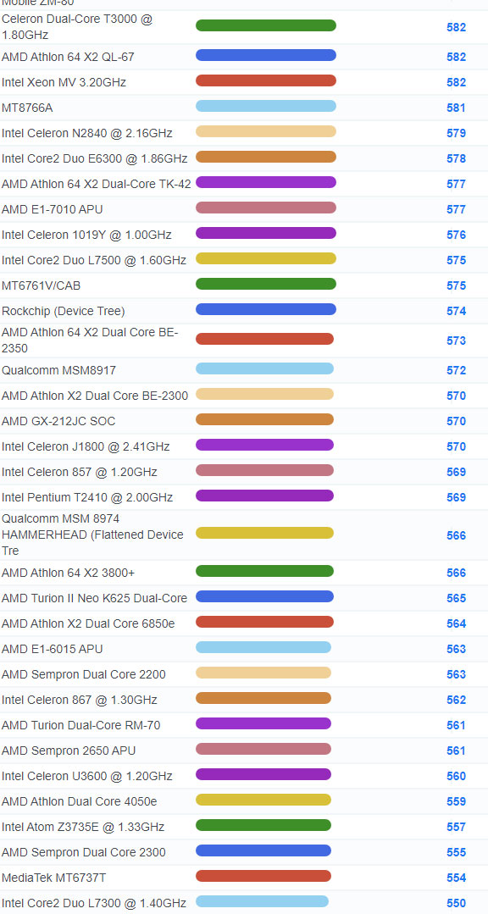The width and height of the screenshot is (488, 914).
Task: Select Intel Pentium T2410 @ 2.00GHz
Action: click(x=87, y=498)
